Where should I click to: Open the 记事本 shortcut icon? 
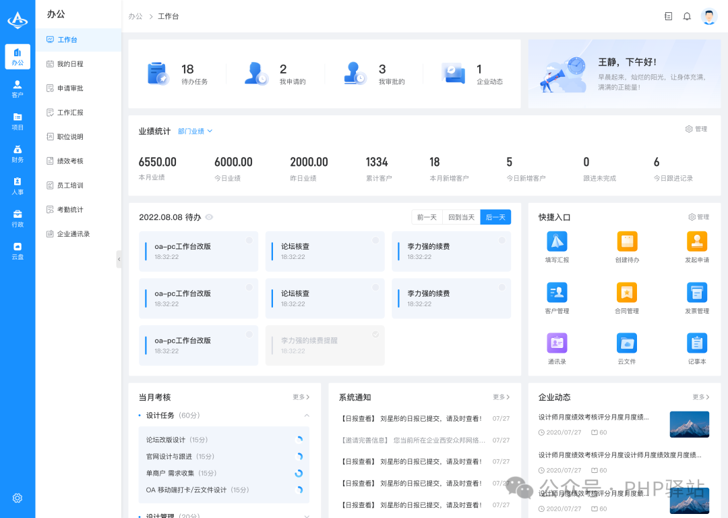[x=697, y=343]
